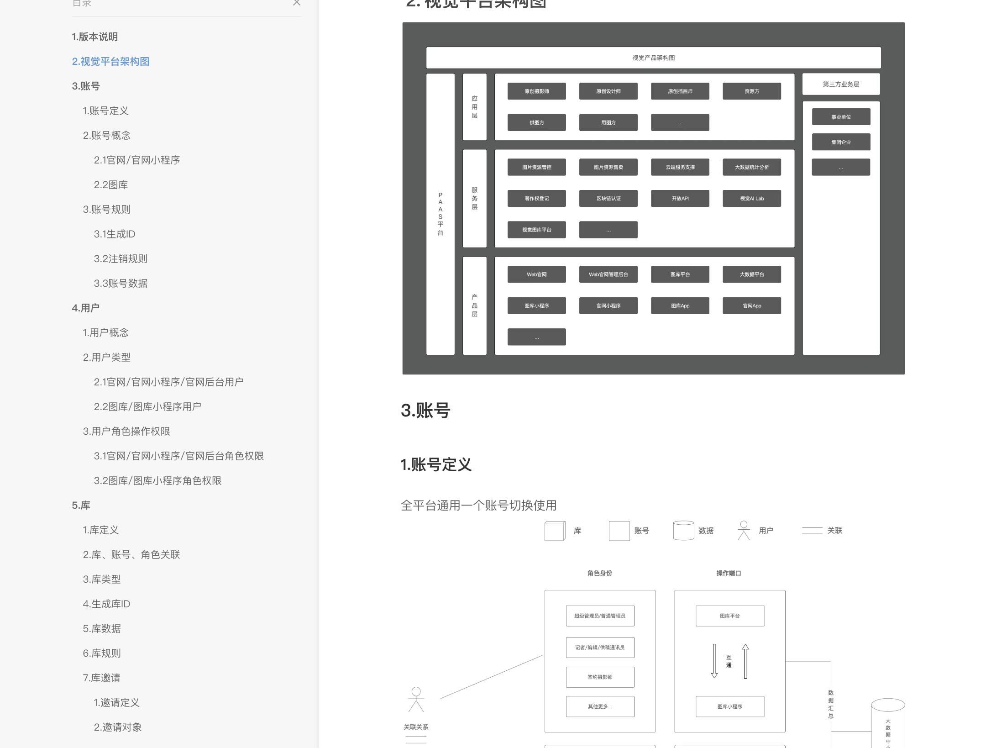Screen dimensions: 986x748
Task: Click the 3.账号 document heading
Action: pyautogui.click(x=425, y=410)
